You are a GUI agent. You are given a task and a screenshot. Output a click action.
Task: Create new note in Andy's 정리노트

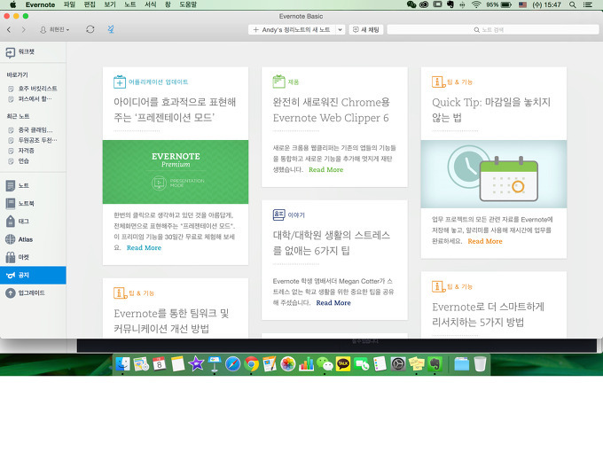pos(292,29)
